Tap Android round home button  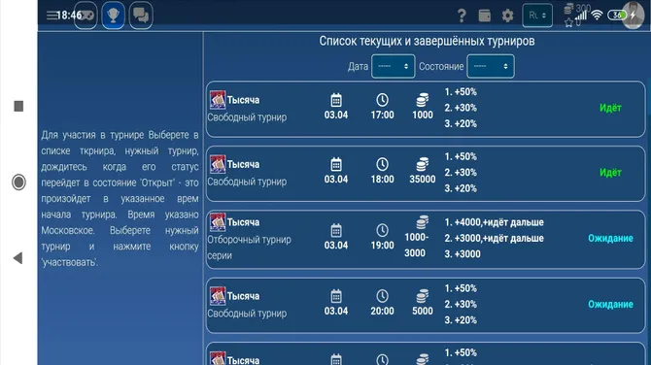pos(18,182)
